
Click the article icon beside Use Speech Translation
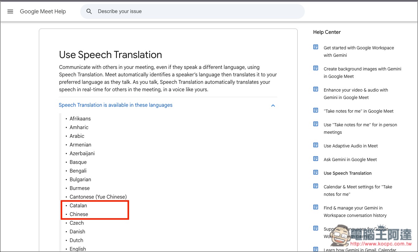coord(316,173)
